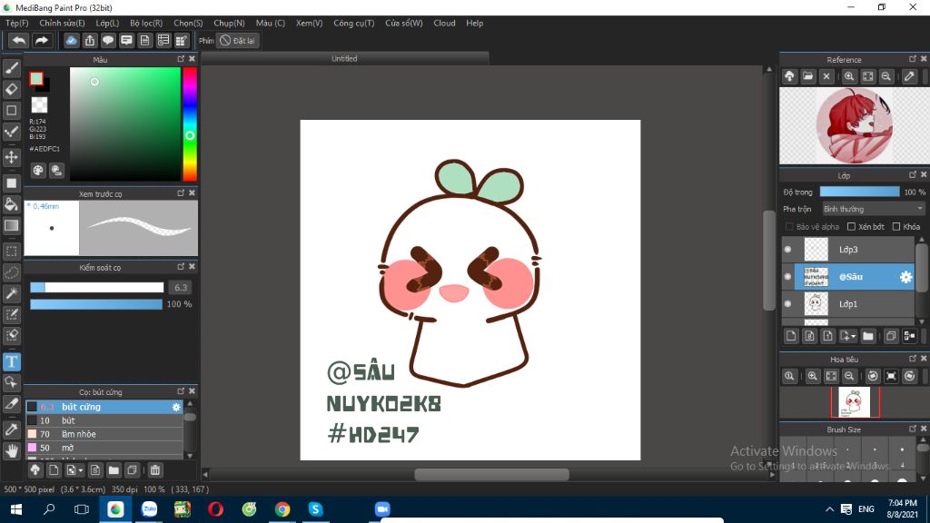Select the Magic Wand tool

click(x=11, y=293)
